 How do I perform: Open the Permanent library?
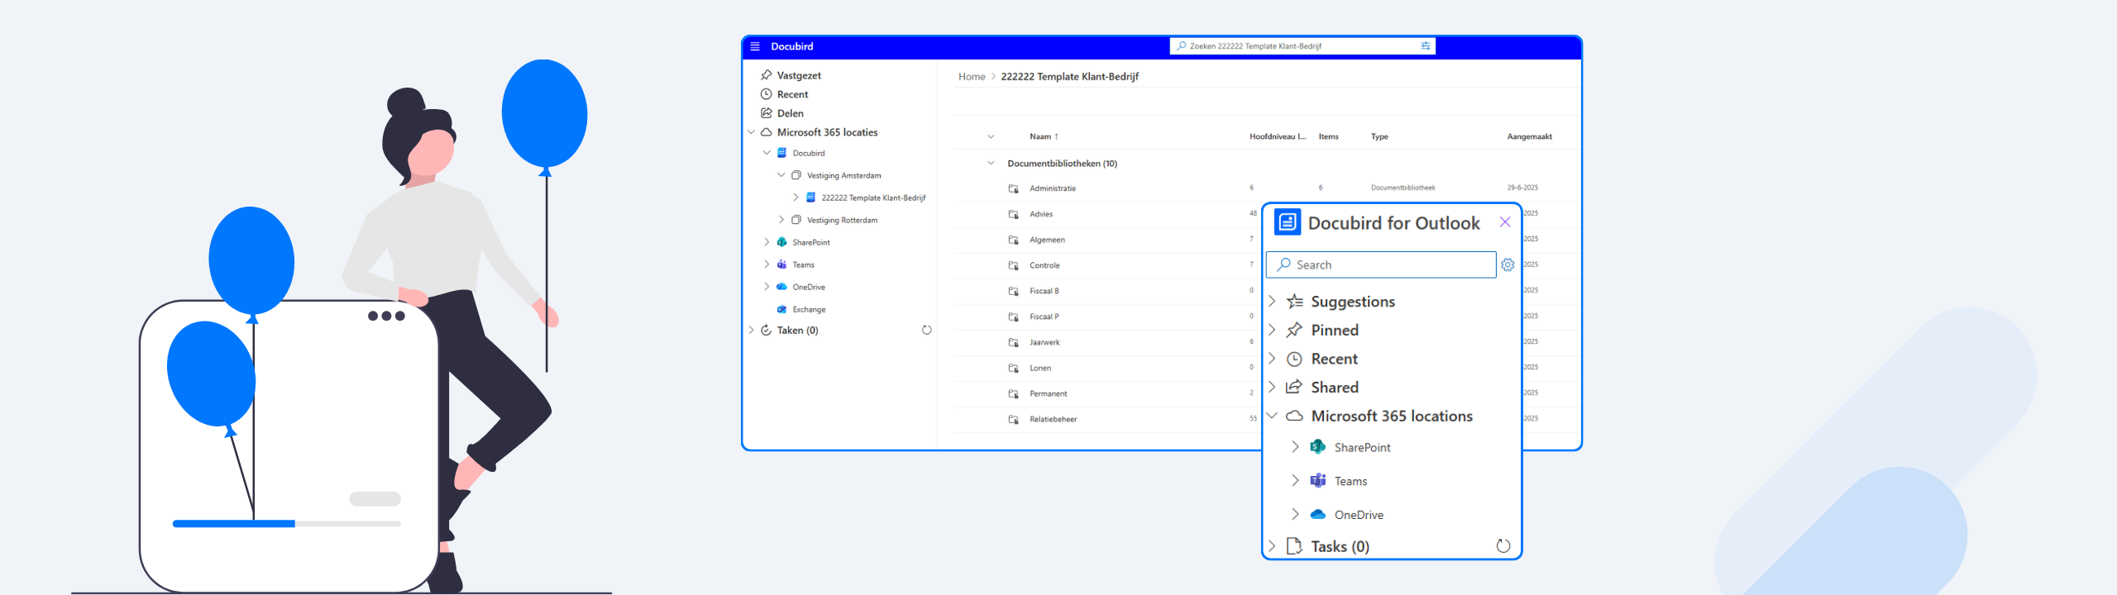1048,393
